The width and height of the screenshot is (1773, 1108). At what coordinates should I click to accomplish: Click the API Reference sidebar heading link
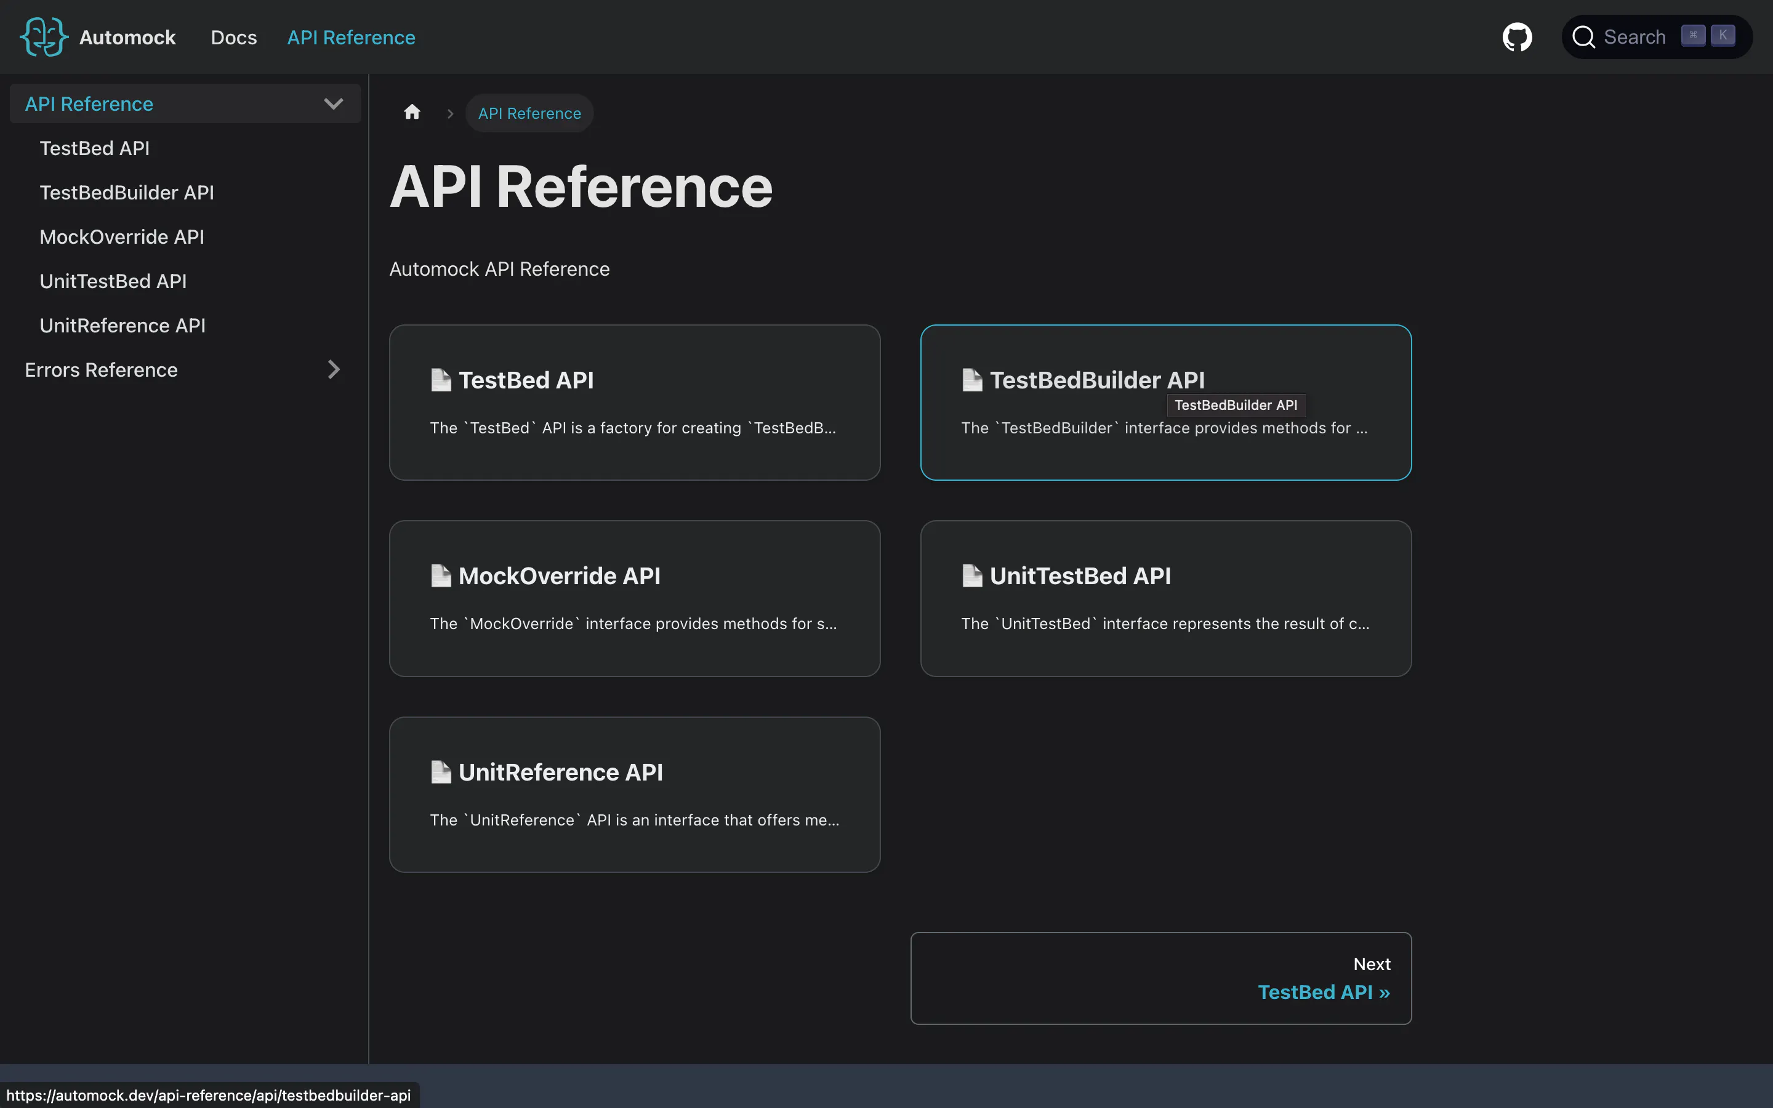pyautogui.click(x=89, y=103)
